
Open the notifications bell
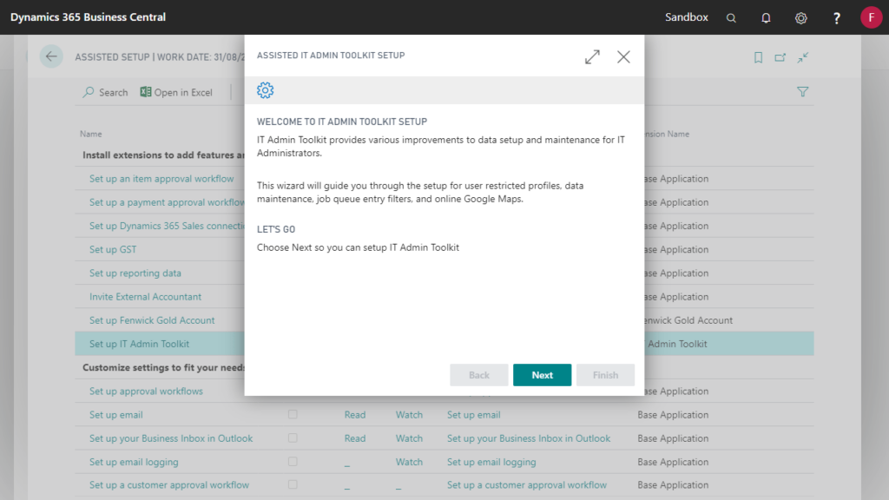pyautogui.click(x=766, y=17)
